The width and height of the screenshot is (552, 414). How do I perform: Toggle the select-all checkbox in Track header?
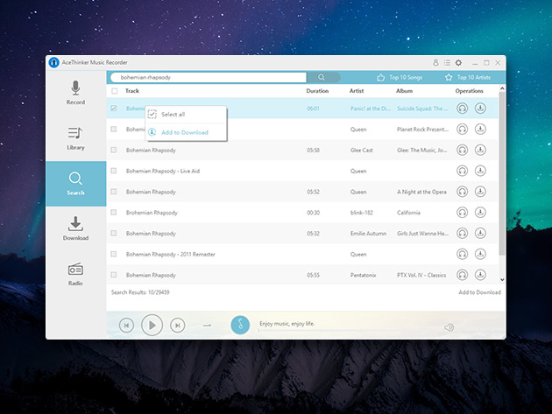point(114,91)
